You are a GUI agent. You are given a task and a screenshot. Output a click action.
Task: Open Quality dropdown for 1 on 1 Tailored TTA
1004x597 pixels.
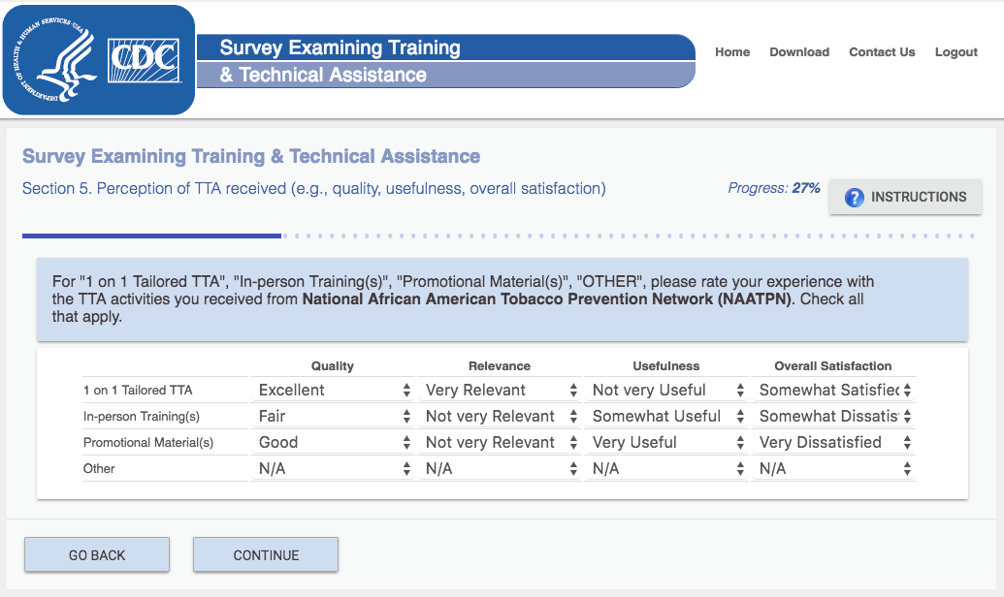point(333,391)
